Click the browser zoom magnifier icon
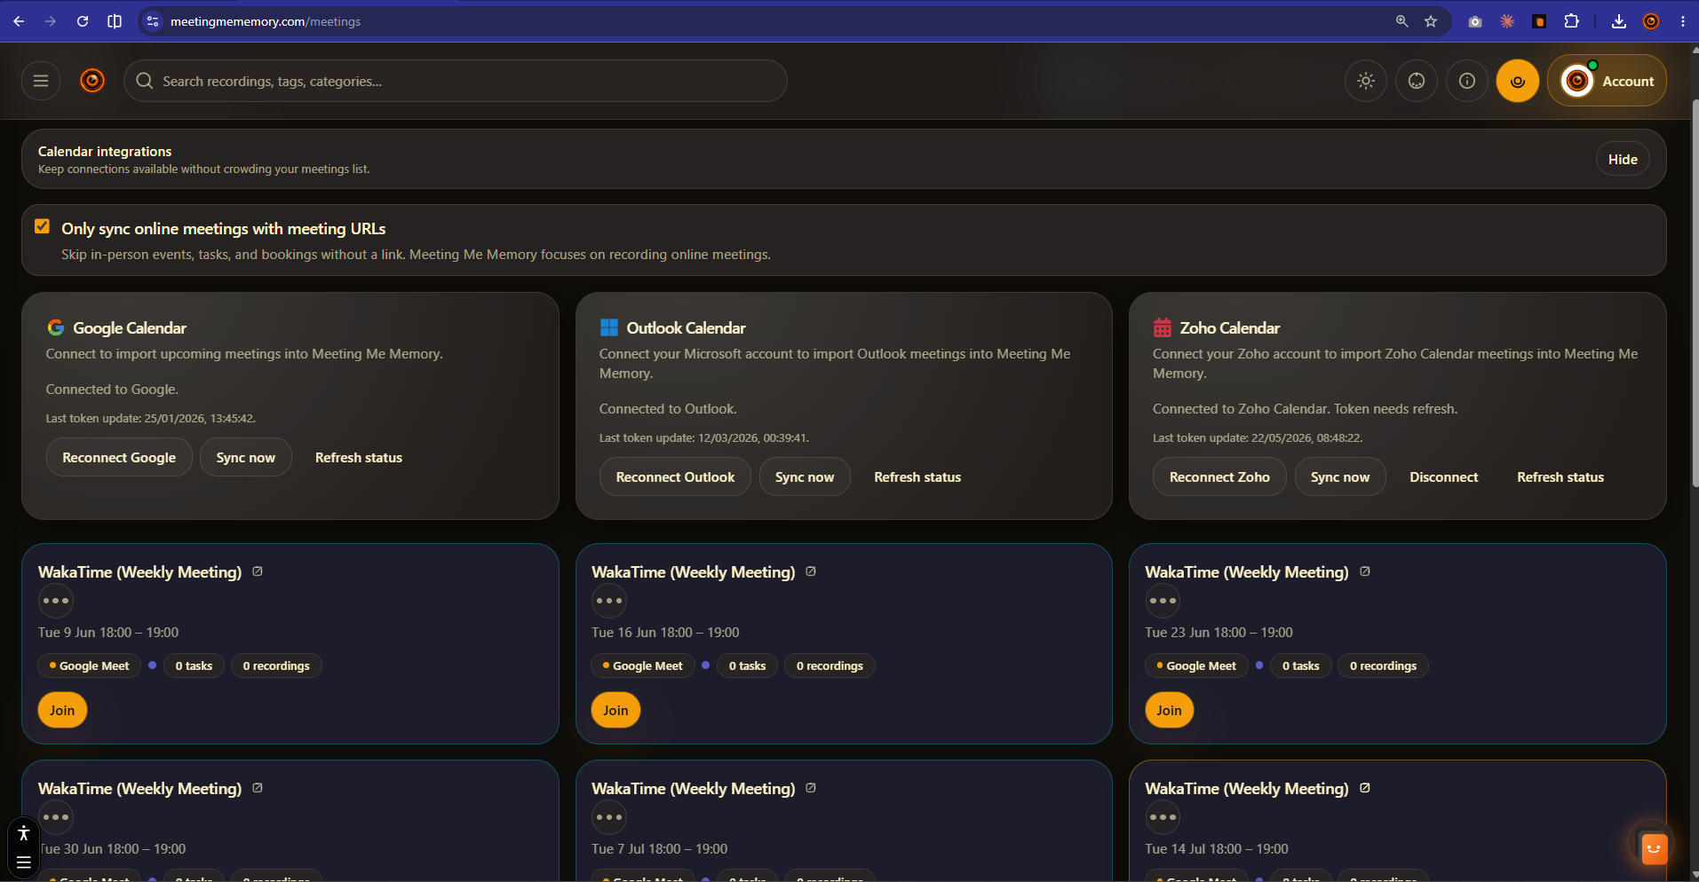The width and height of the screenshot is (1699, 882). (1401, 21)
